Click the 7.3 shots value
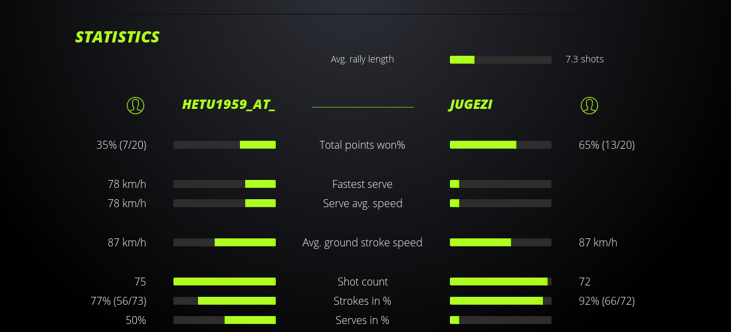Screen dimensions: 731x332 point(585,59)
